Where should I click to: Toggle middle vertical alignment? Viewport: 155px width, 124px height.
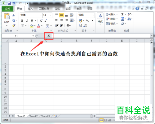pos(61,15)
